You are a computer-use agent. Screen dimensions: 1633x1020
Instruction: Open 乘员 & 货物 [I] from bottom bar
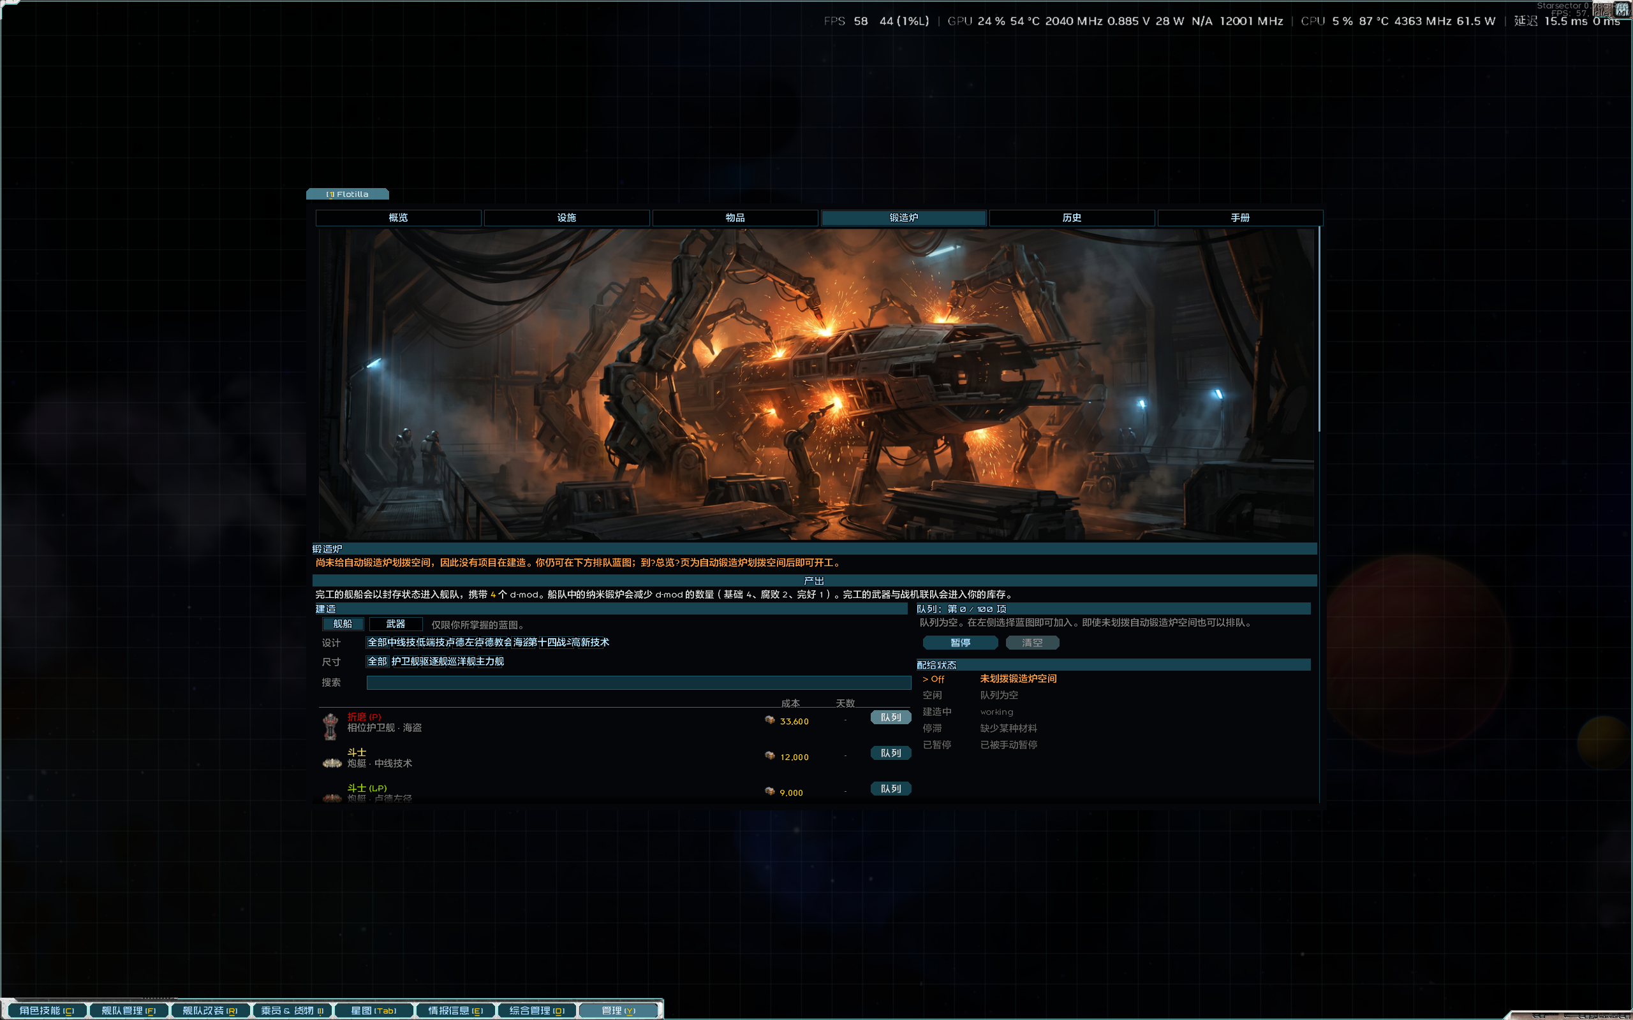pos(292,1010)
